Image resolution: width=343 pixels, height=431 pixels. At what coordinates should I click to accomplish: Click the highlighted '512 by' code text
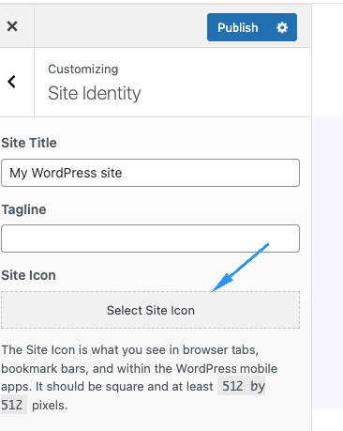coord(243,386)
